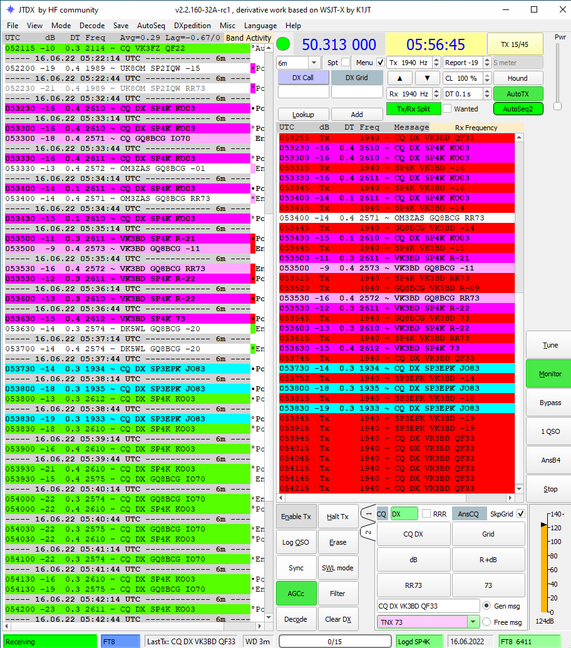Click the Band Activity scroll-down arrow
Screen dimensions: 571x648
(x=269, y=617)
